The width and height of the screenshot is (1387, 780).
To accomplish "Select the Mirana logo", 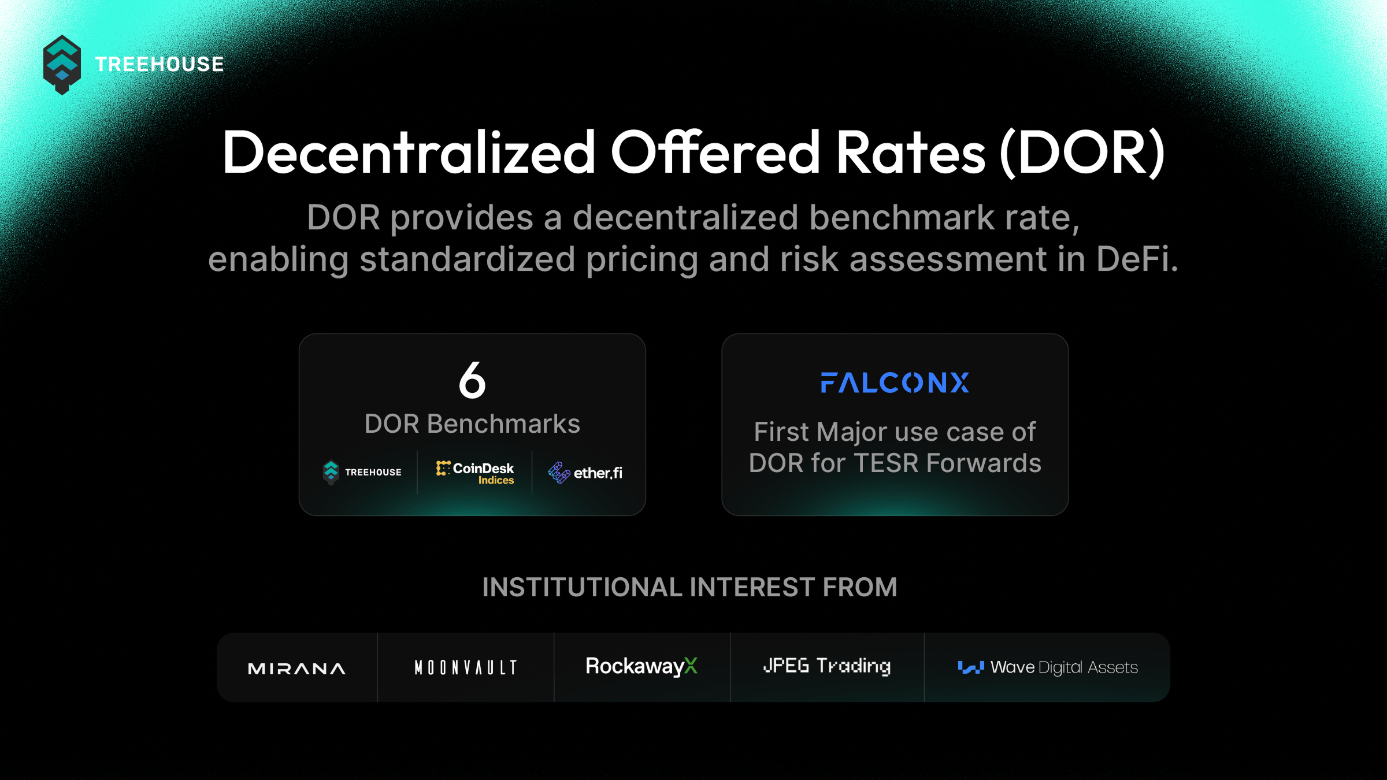I will click(296, 668).
